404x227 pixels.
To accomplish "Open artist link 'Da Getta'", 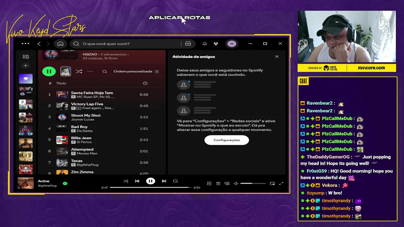I will pyautogui.click(x=84, y=131).
